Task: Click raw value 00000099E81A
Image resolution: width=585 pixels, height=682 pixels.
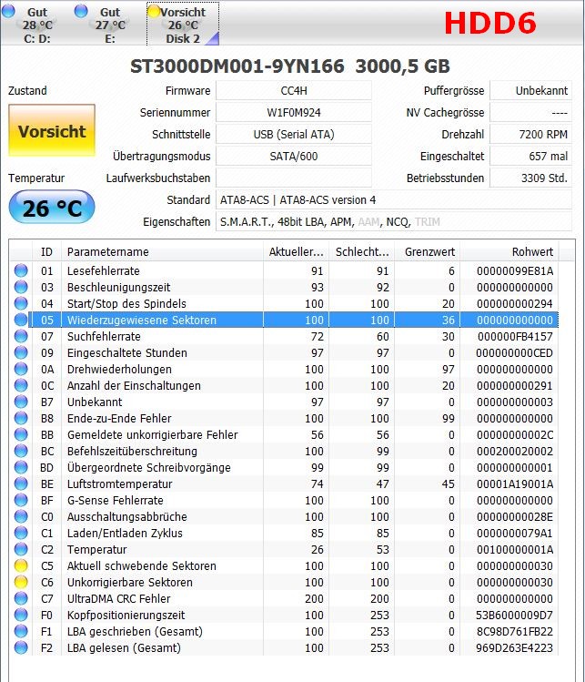Action: pos(515,271)
